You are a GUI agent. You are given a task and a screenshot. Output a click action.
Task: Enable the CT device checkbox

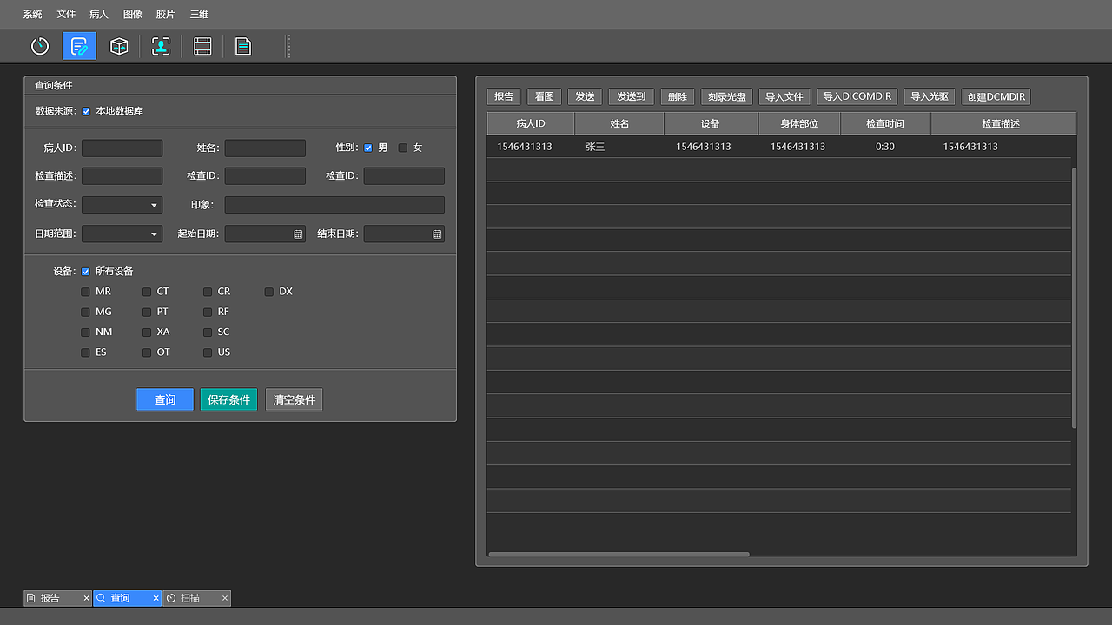(147, 292)
